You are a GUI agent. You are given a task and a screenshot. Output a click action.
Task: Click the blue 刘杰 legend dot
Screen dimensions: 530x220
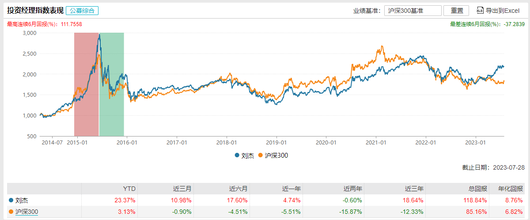[x=237, y=156]
